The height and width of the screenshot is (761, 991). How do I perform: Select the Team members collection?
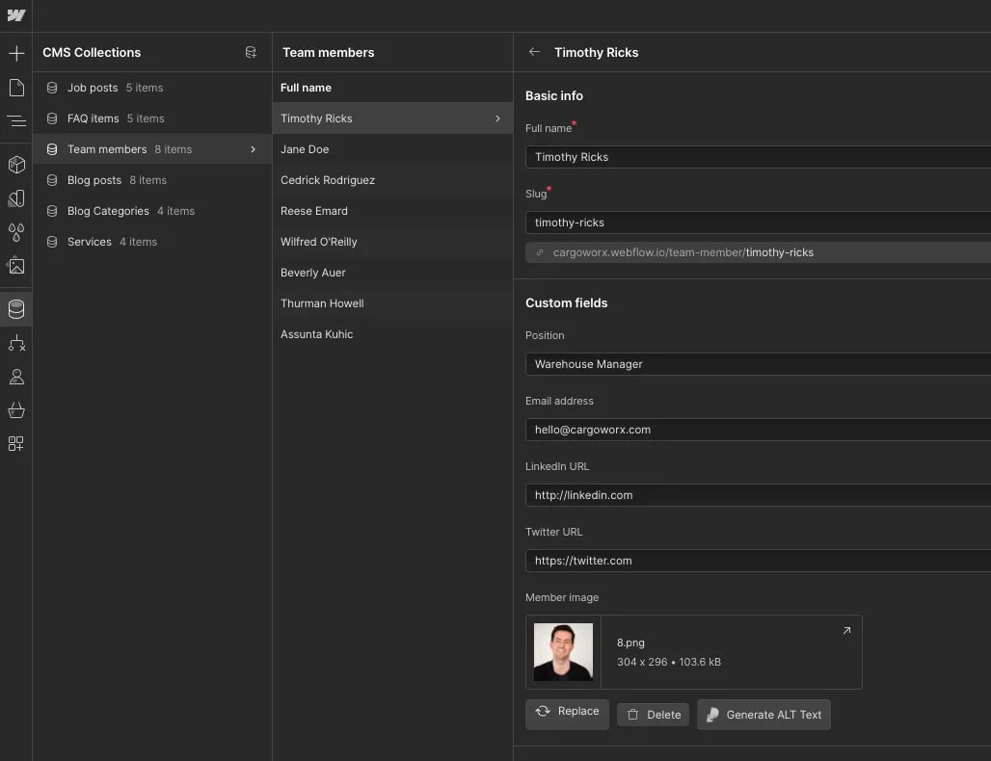click(x=152, y=149)
